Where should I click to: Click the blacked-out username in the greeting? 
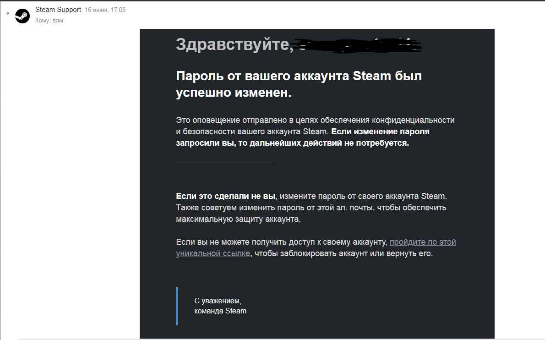tap(357, 45)
